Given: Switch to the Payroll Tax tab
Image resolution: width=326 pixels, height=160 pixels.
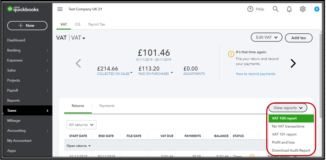Looking at the screenshot, I should (x=97, y=24).
